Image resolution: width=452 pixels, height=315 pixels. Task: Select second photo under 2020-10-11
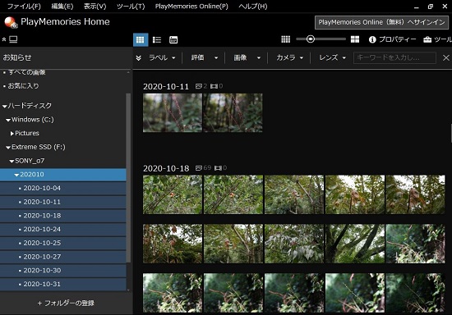[233, 112]
